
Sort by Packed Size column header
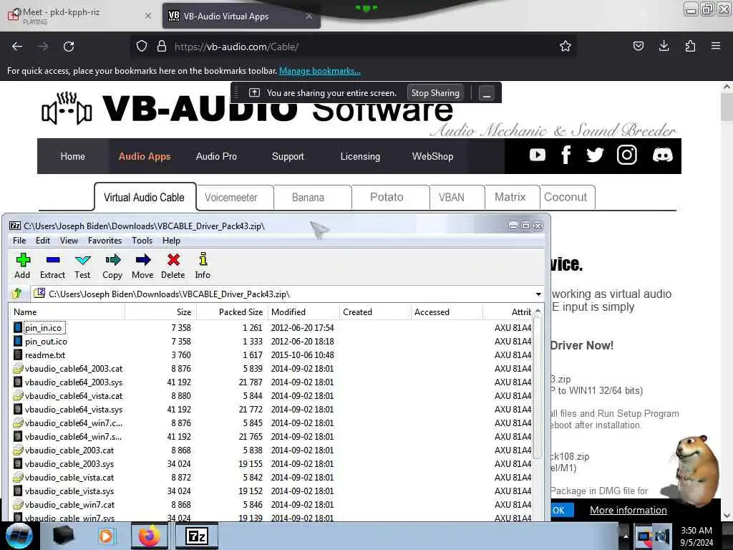coord(233,312)
